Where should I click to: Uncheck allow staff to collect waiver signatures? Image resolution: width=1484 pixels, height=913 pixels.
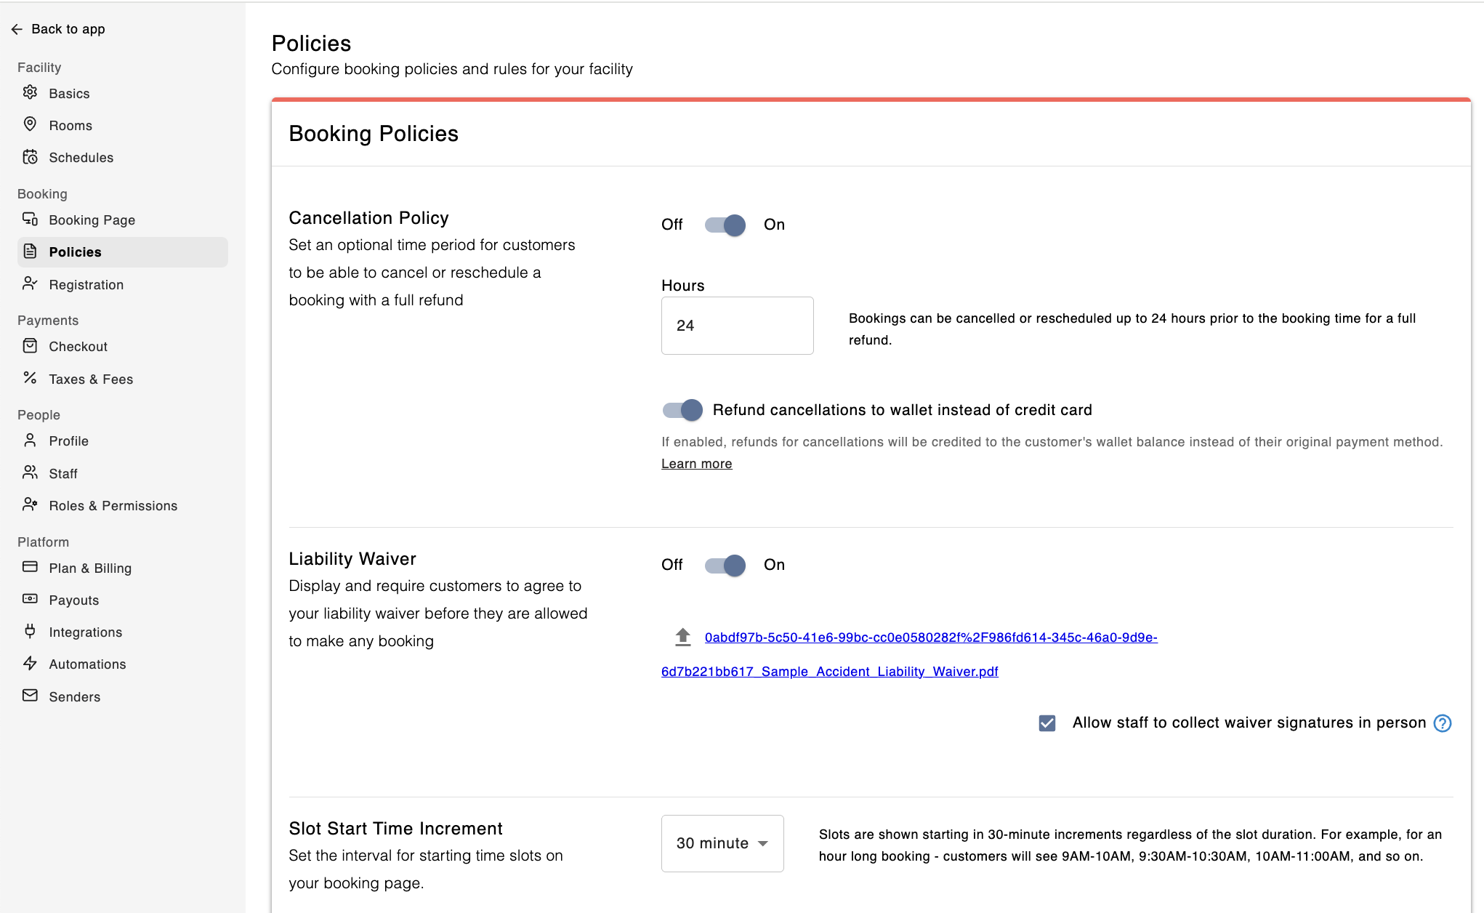(x=1047, y=723)
